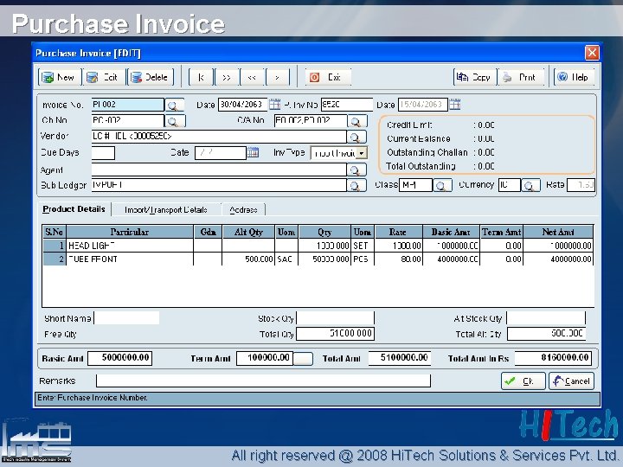
Task: Click the Stock Qty field
Action: pos(336,318)
